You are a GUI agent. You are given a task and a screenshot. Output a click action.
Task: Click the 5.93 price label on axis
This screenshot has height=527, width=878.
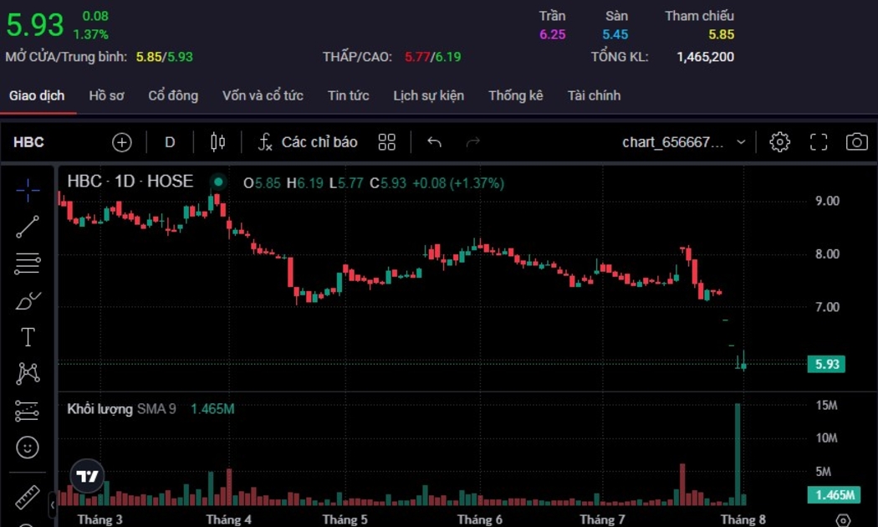coord(825,364)
